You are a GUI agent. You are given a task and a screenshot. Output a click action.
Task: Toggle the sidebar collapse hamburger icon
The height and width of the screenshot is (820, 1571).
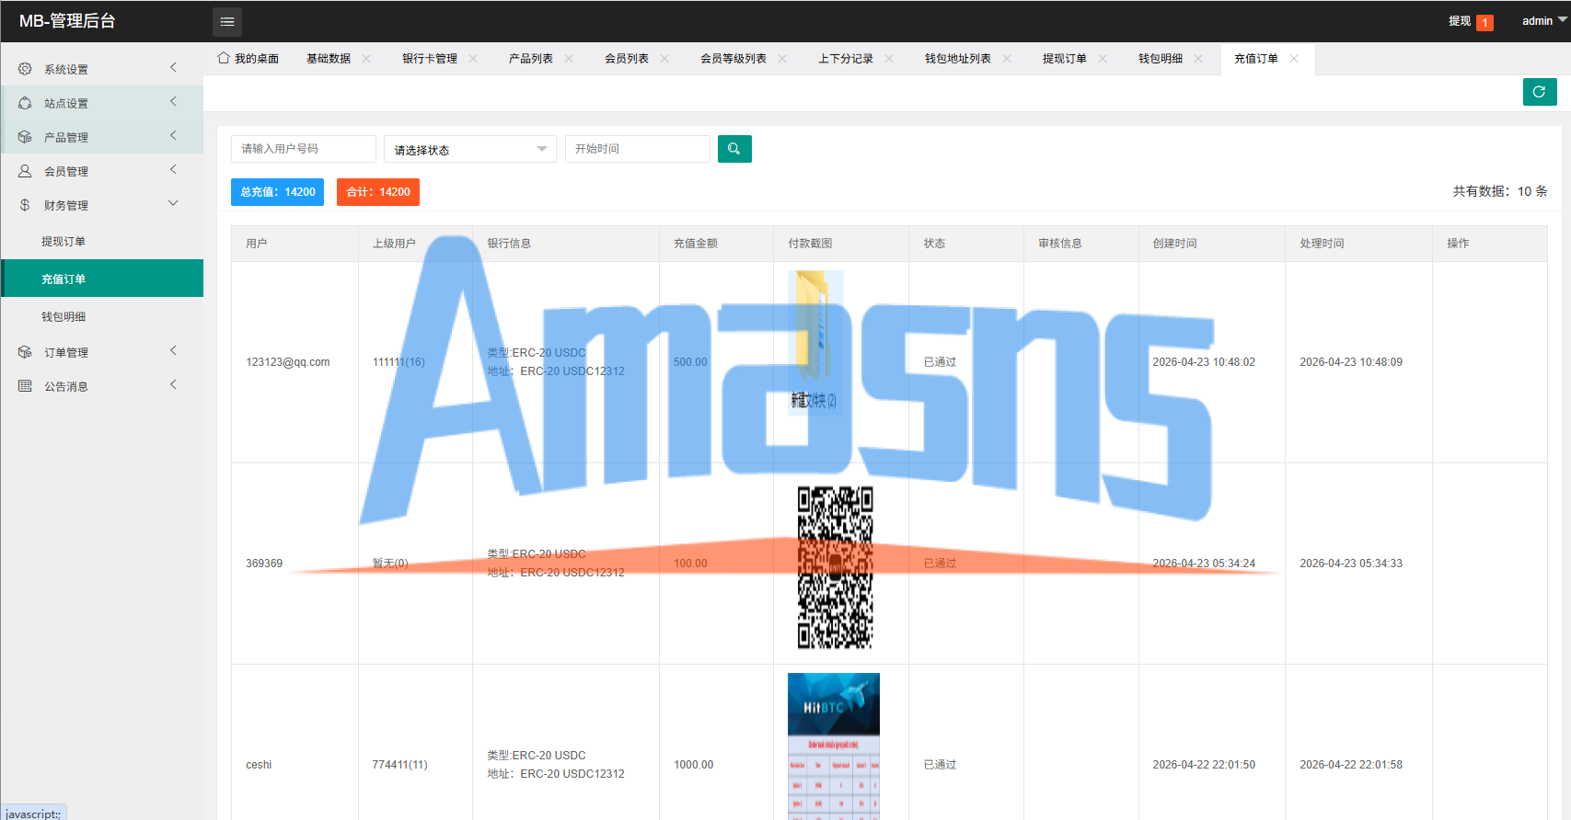tap(227, 21)
